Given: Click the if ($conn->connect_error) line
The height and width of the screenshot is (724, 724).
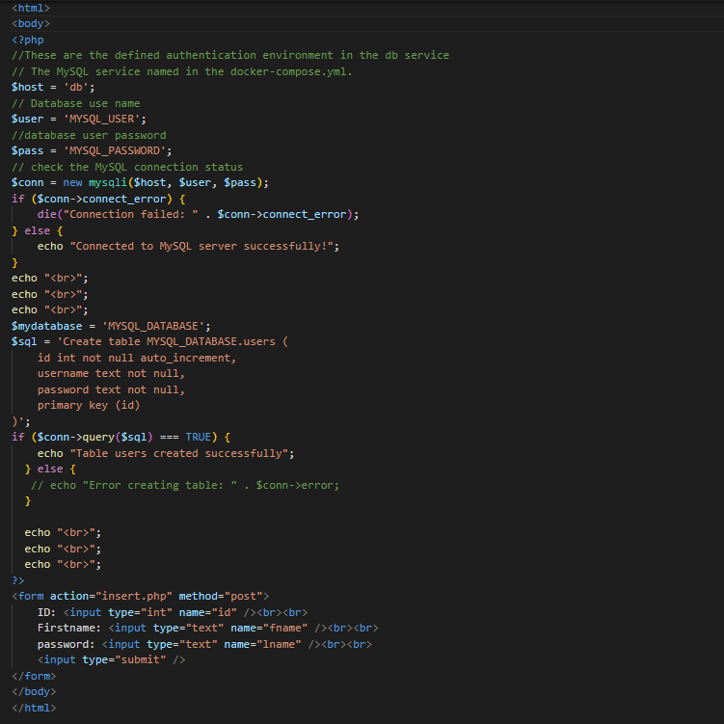Looking at the screenshot, I should click(98, 199).
